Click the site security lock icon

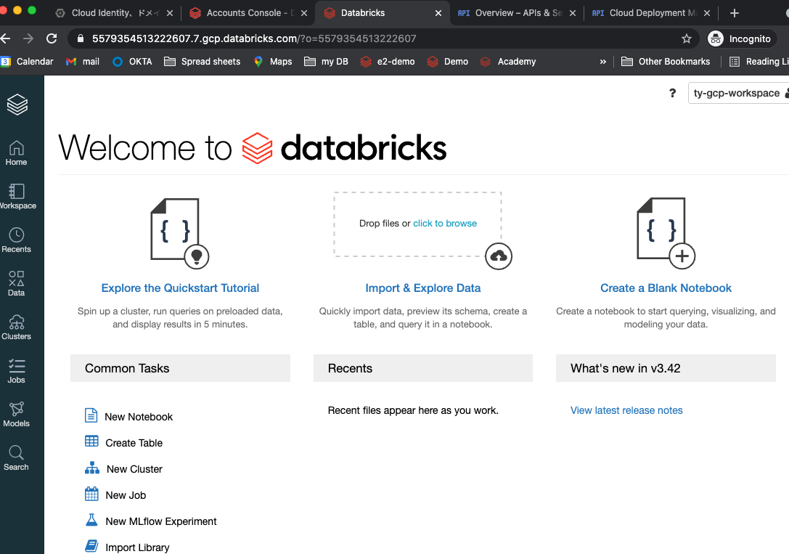[x=80, y=38]
